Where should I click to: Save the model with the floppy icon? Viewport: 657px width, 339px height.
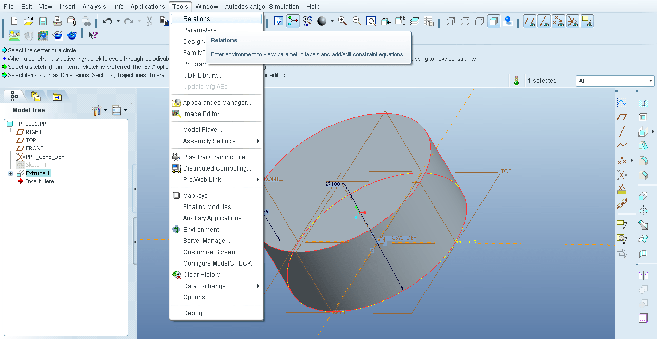click(43, 21)
